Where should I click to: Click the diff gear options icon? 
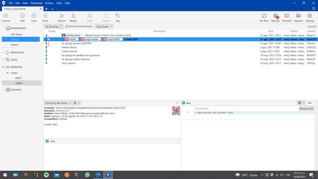tap(301, 103)
